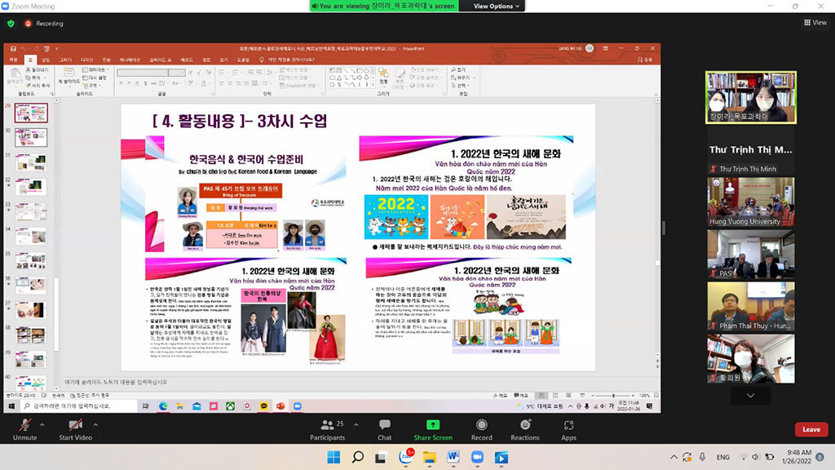The height and width of the screenshot is (470, 835).
Task: Click the slide notes input area
Action: [x=357, y=382]
